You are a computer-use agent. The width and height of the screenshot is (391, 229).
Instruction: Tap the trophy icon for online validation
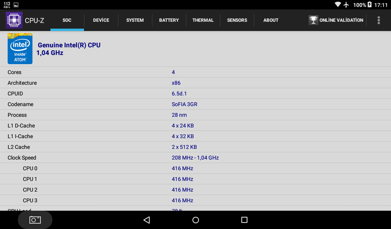(x=313, y=20)
